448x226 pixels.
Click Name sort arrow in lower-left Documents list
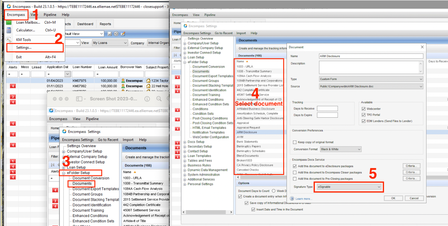(135, 172)
